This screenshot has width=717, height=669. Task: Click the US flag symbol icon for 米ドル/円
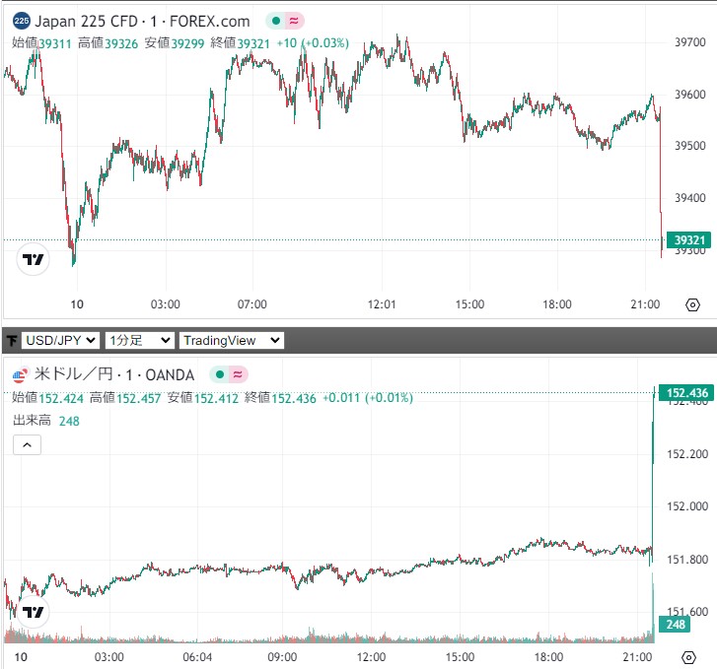point(21,374)
